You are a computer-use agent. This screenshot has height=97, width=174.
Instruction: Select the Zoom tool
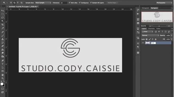click(2, 78)
